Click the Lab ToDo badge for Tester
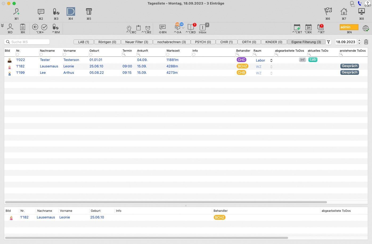 313,60
